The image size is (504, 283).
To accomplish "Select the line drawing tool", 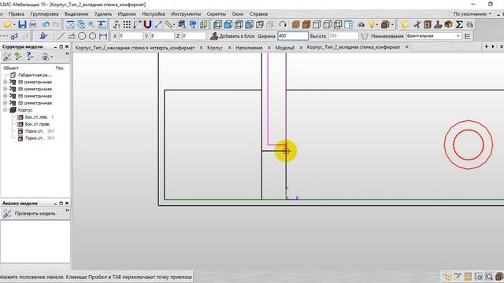I will tap(61, 36).
